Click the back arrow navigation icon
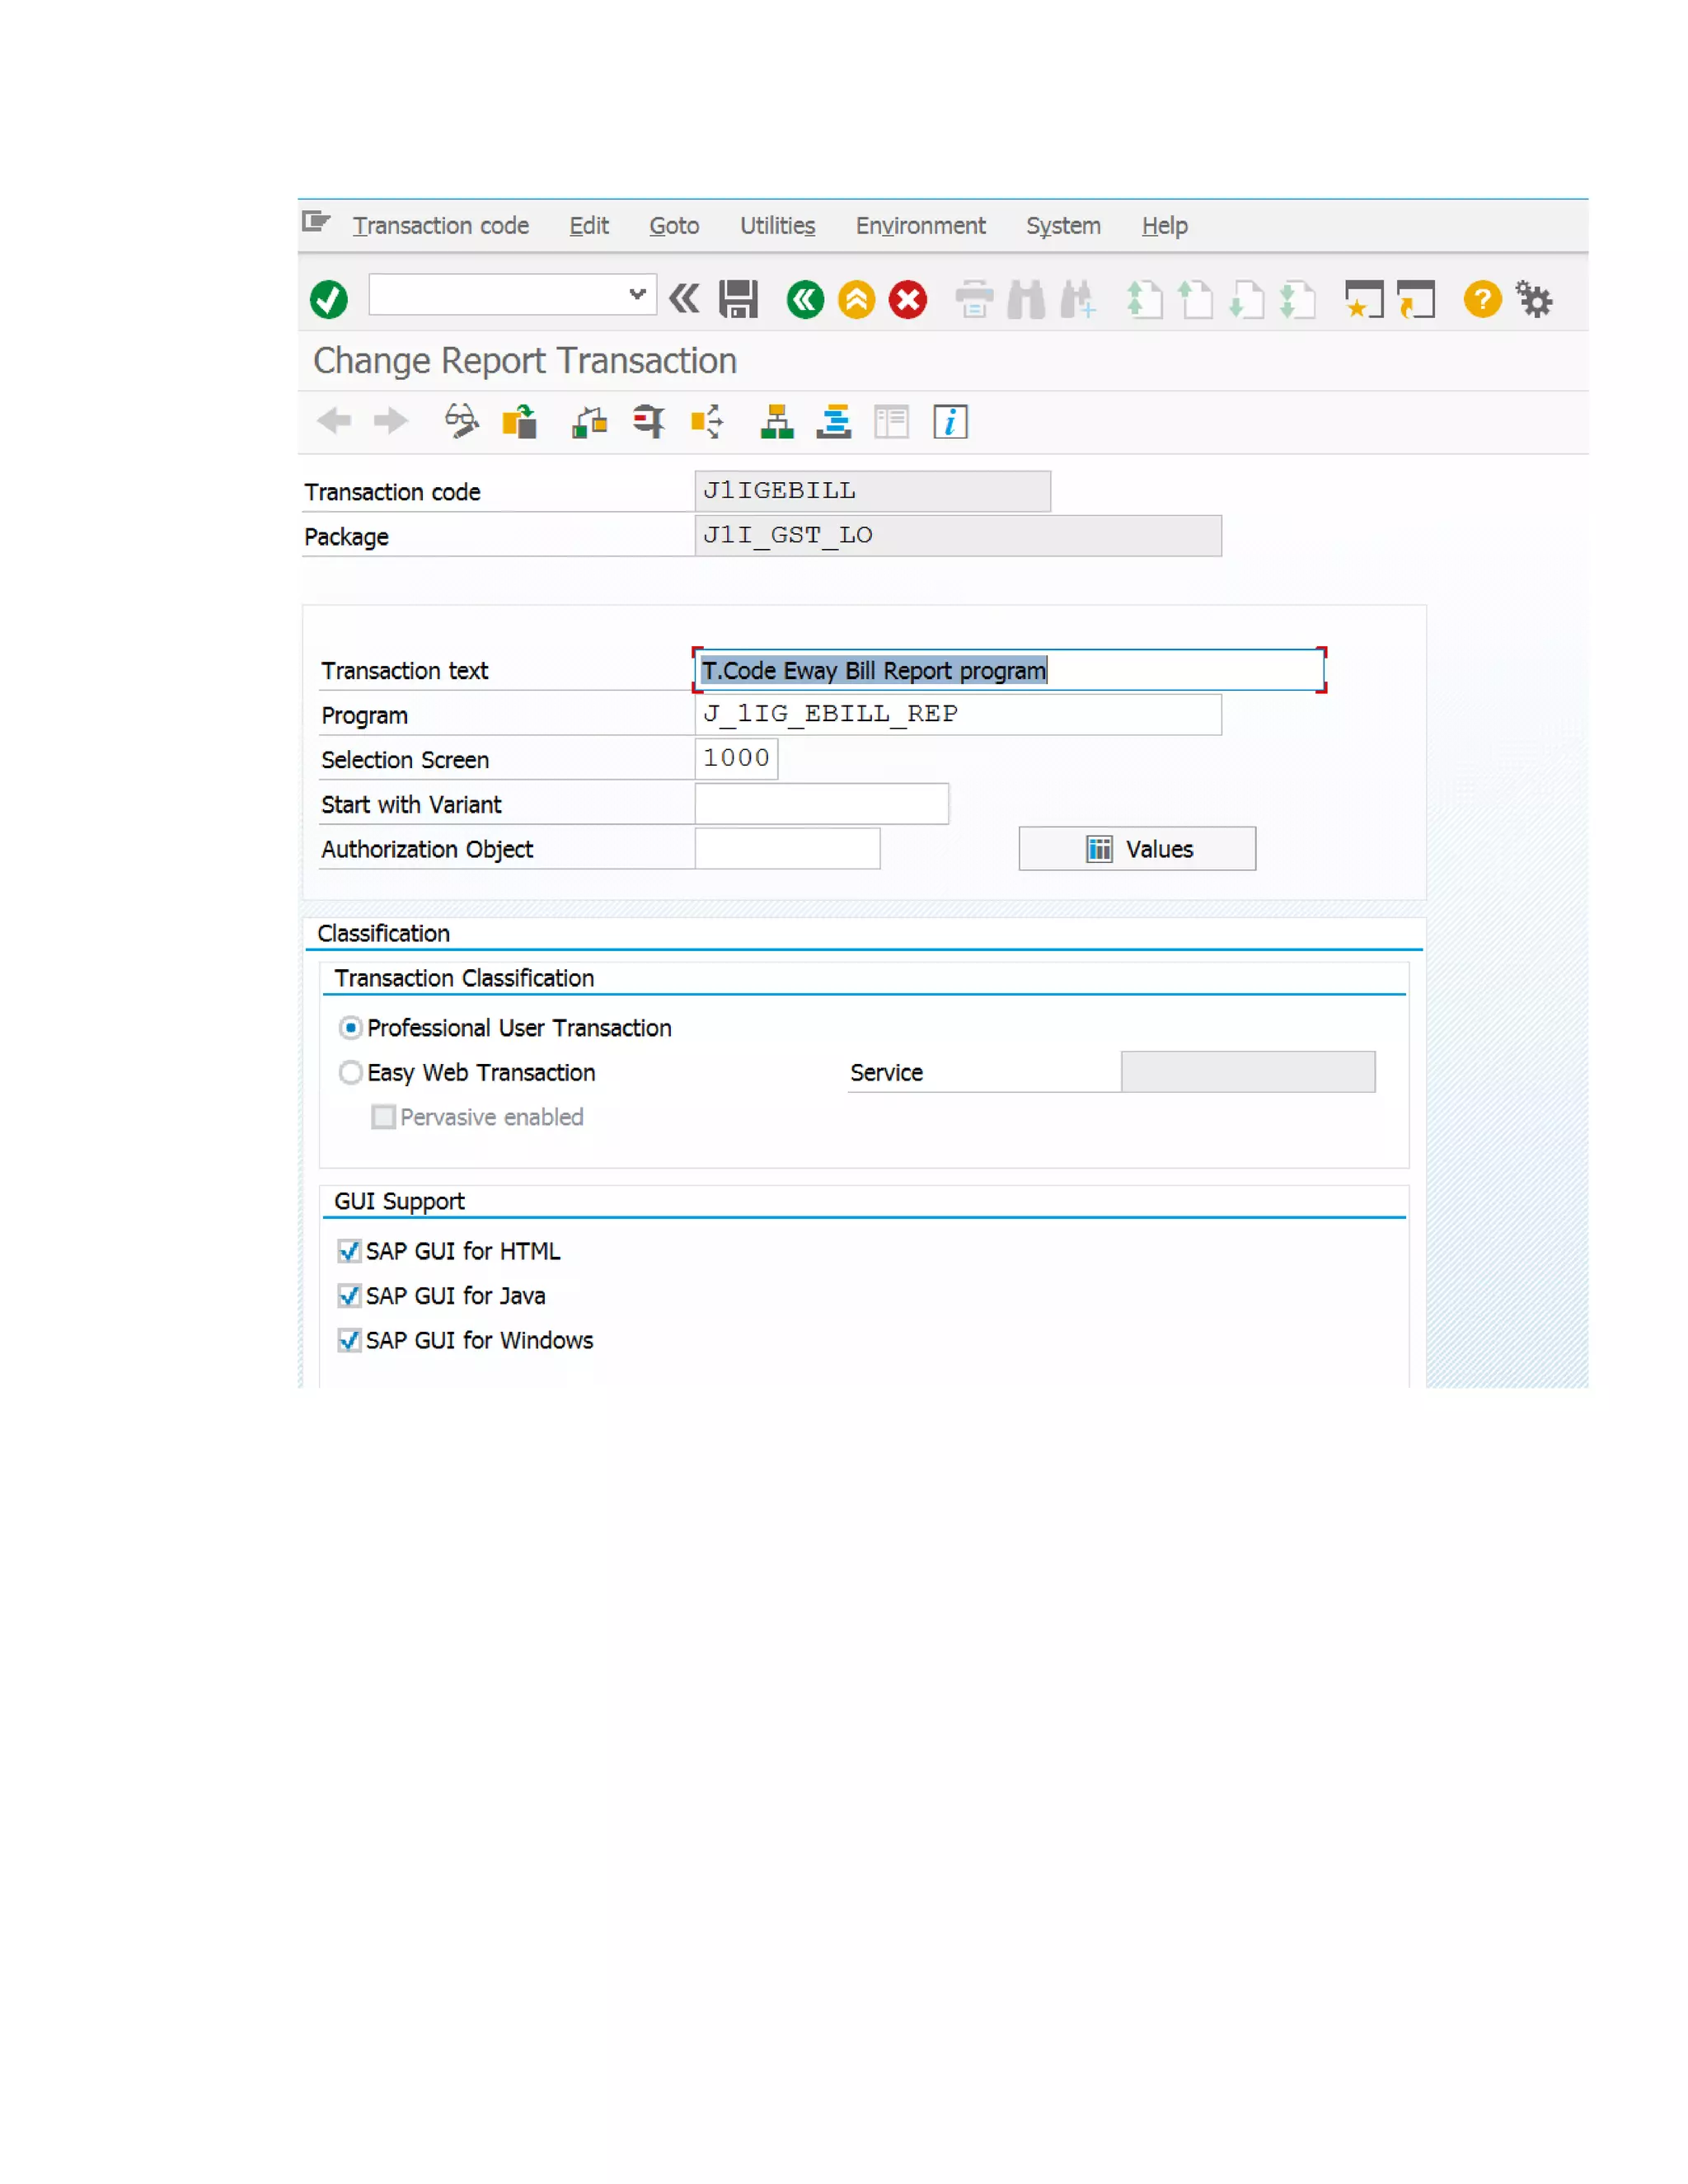Image resolution: width=1688 pixels, height=2184 pixels. (334, 421)
